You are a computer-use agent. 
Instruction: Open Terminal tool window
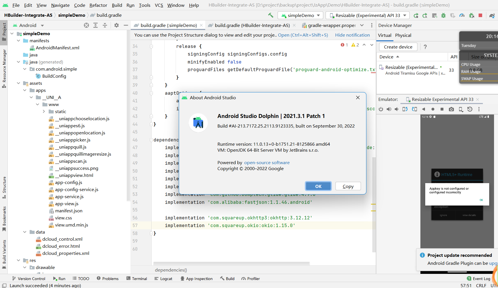(x=137, y=279)
